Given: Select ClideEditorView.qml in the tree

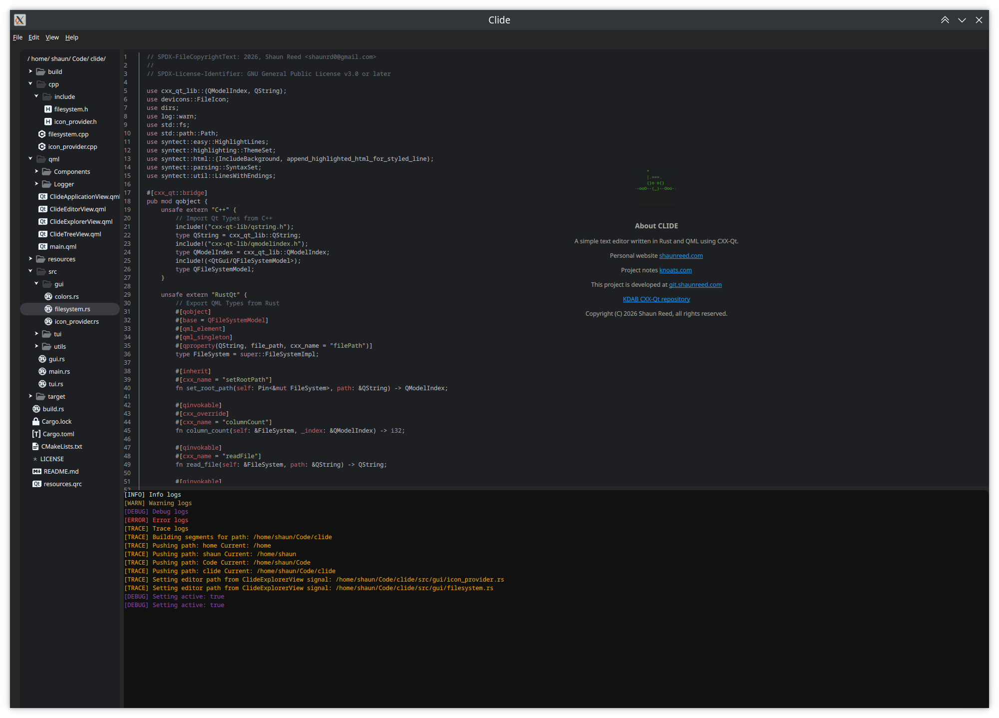Looking at the screenshot, I should [x=77, y=209].
